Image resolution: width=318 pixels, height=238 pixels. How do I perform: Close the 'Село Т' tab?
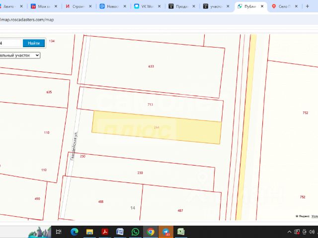point(296,6)
